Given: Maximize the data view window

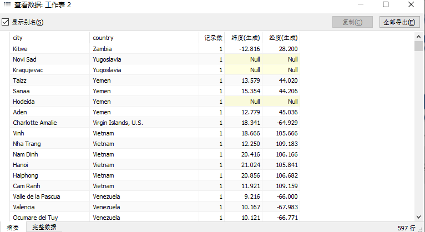Looking at the screenshot, I should tap(386, 5).
